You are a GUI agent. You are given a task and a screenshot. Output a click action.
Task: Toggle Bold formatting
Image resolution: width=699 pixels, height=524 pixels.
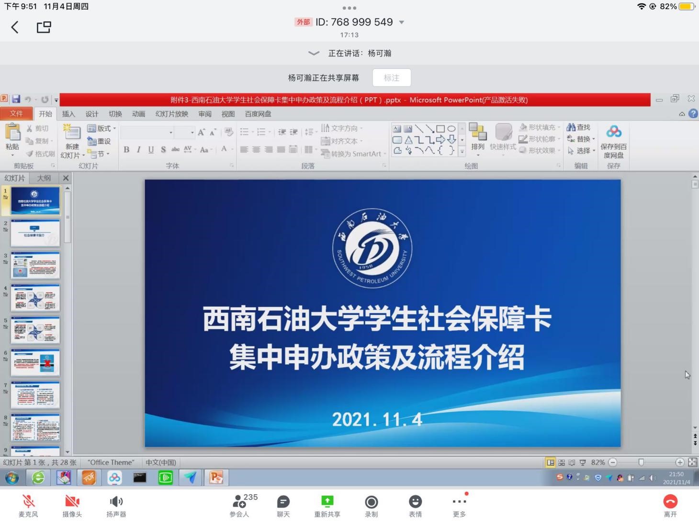[126, 149]
